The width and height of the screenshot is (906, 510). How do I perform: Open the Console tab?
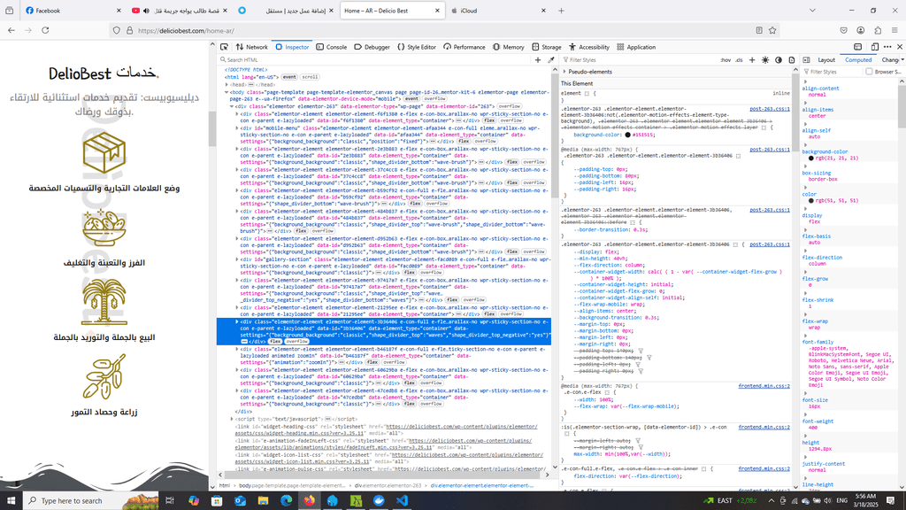pyautogui.click(x=331, y=47)
